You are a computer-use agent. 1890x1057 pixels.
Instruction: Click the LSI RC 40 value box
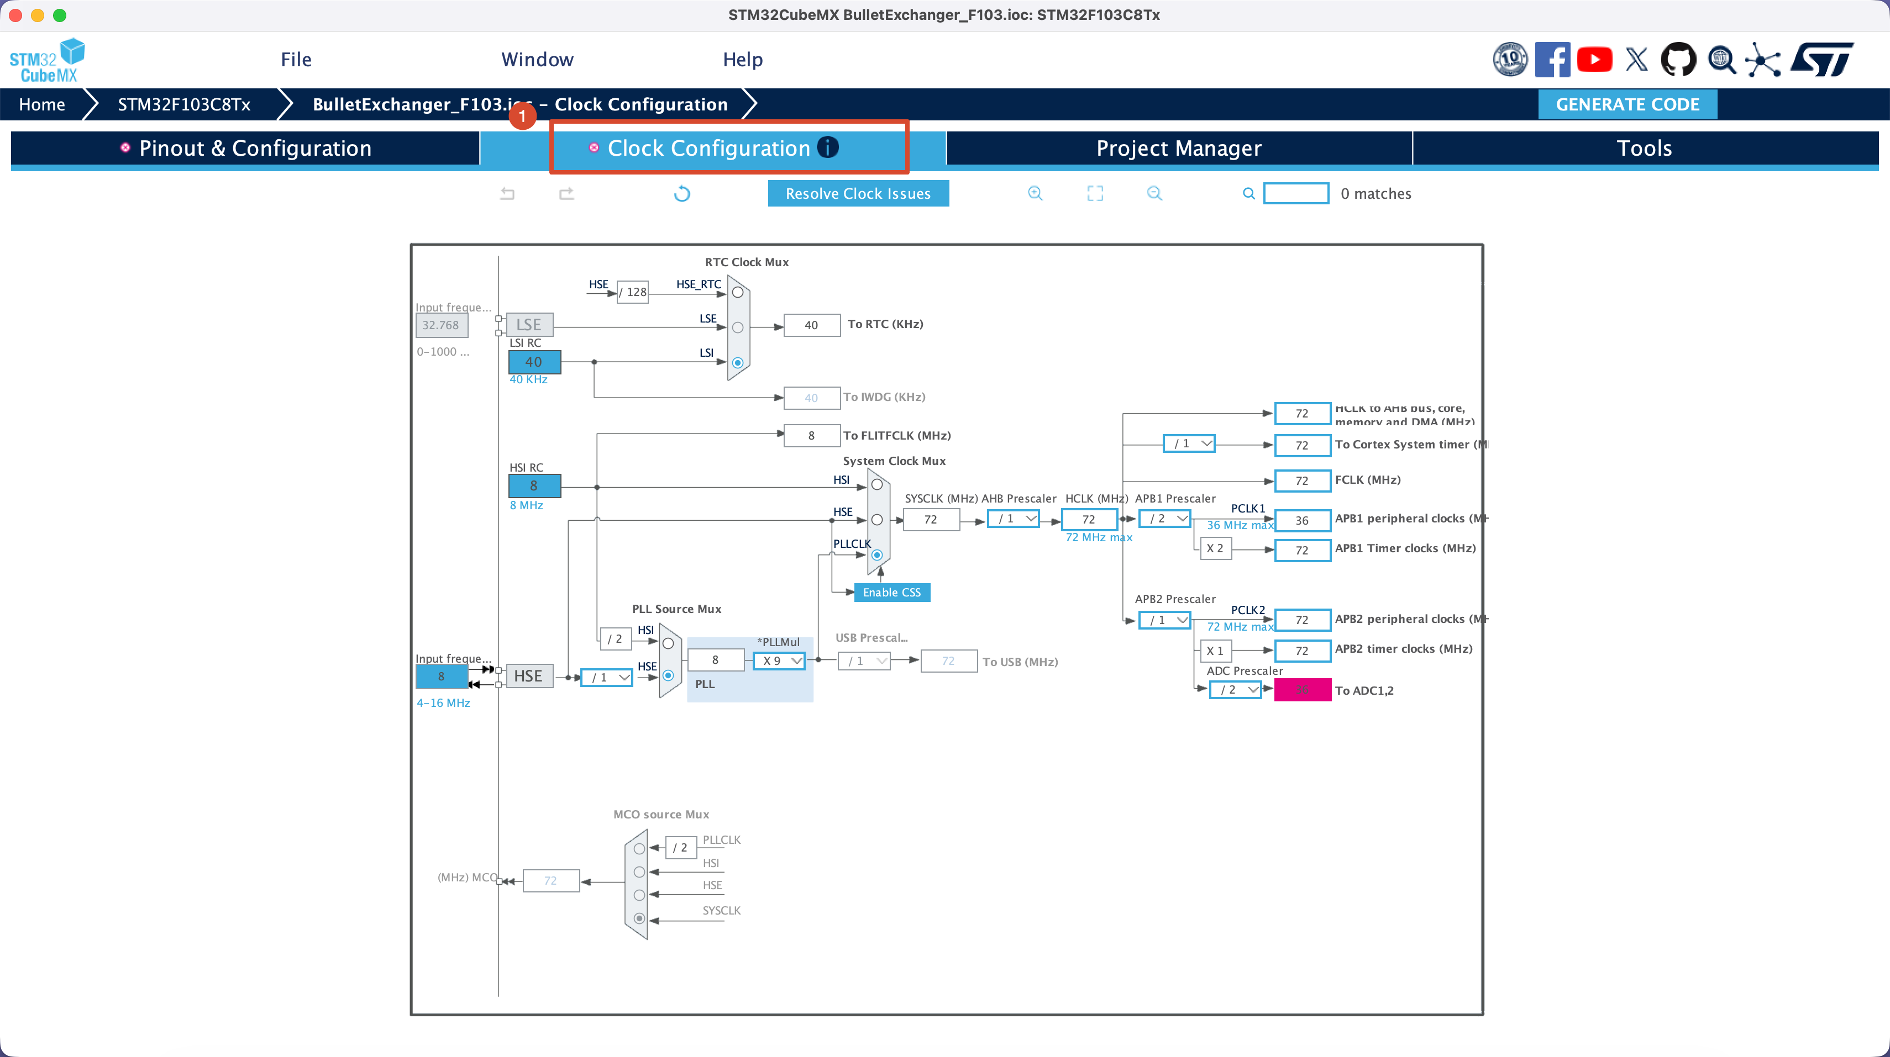(x=535, y=362)
